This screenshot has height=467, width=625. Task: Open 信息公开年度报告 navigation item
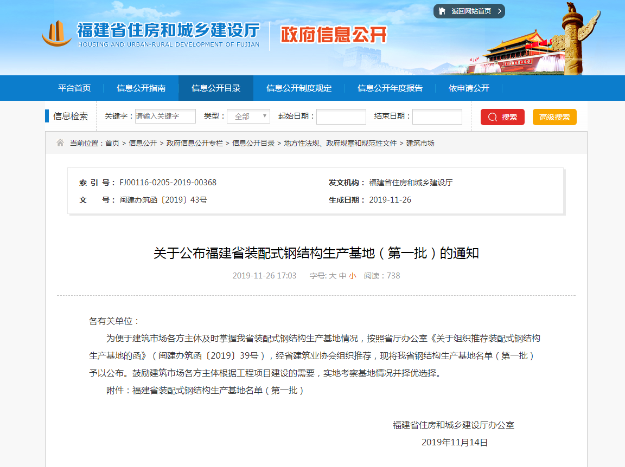390,88
